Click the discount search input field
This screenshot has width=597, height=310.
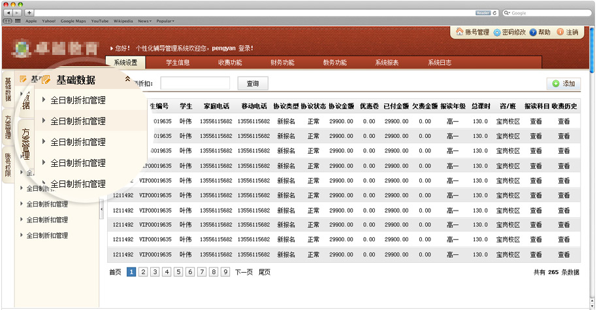(x=195, y=83)
